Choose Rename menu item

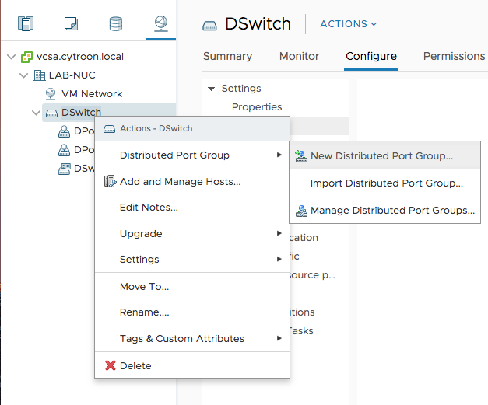[192, 312]
